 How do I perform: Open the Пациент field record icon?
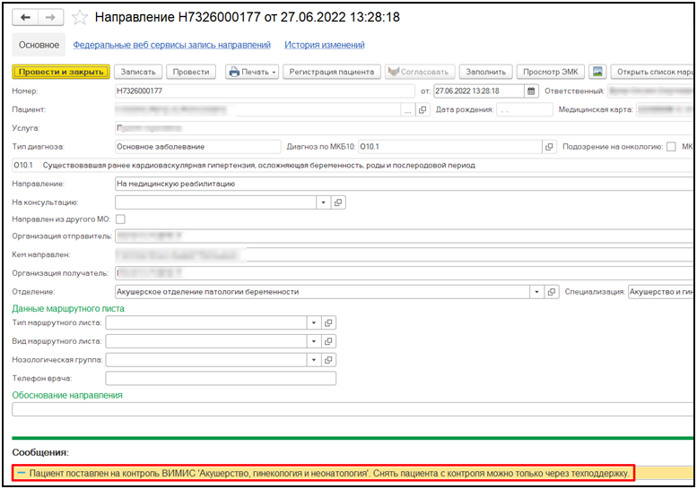point(423,109)
